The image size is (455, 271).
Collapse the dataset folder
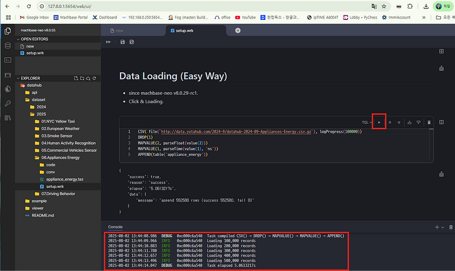58,100
